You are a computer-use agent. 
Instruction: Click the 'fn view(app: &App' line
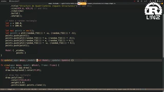coord(30,65)
